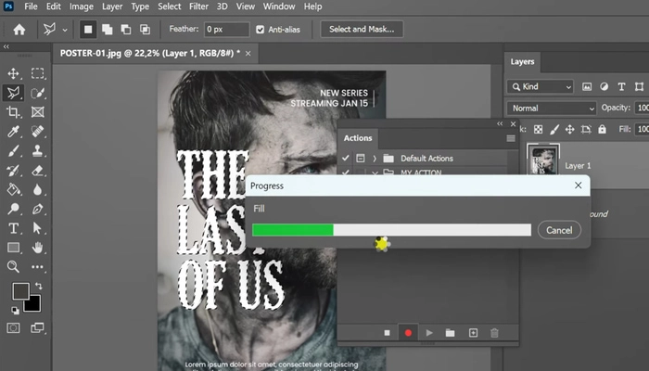Open the File menu
The width and height of the screenshot is (649, 371).
click(x=31, y=6)
